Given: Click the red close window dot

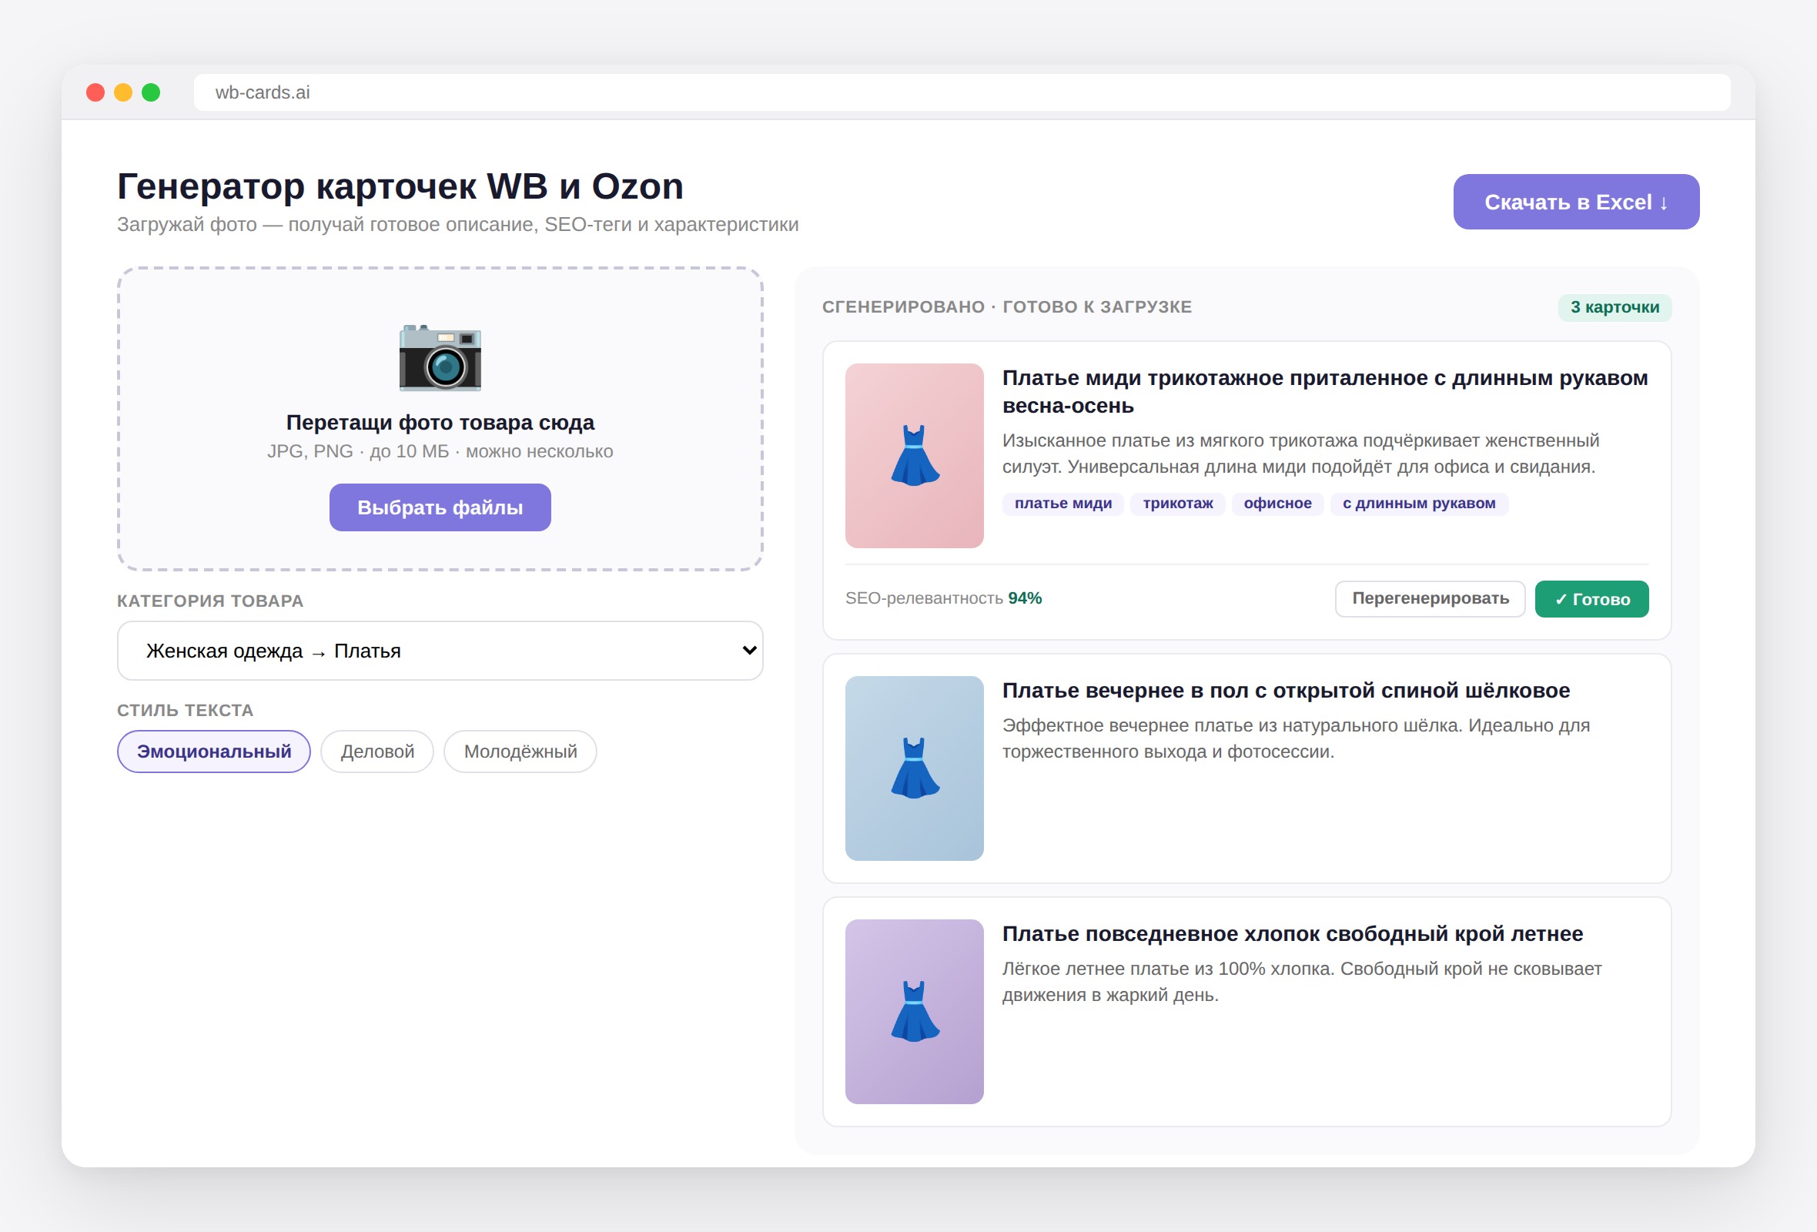Looking at the screenshot, I should (x=95, y=92).
